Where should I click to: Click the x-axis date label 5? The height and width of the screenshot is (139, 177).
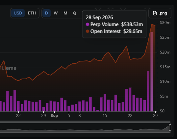click(69, 116)
